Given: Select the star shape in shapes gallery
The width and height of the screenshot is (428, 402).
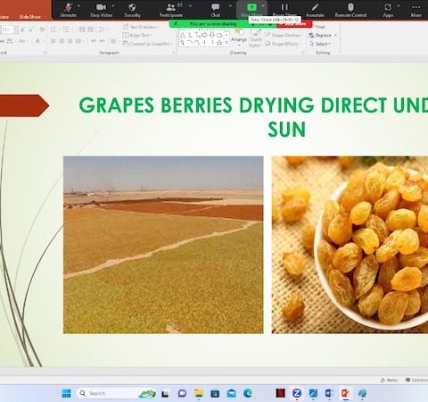Looking at the screenshot, I should (219, 43).
